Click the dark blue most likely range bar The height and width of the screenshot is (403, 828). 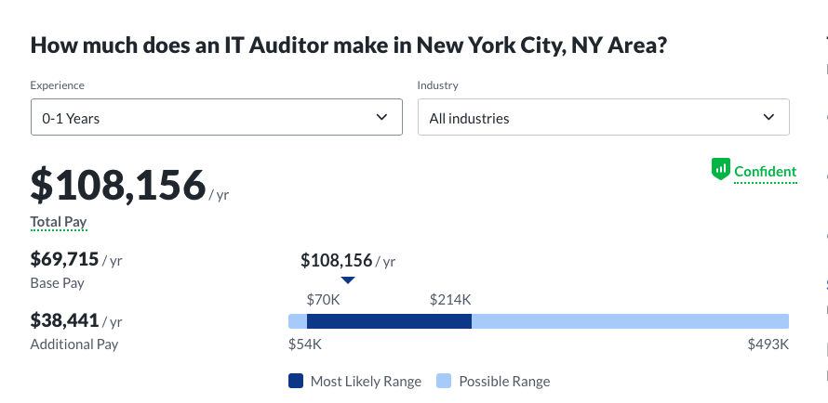tap(389, 321)
